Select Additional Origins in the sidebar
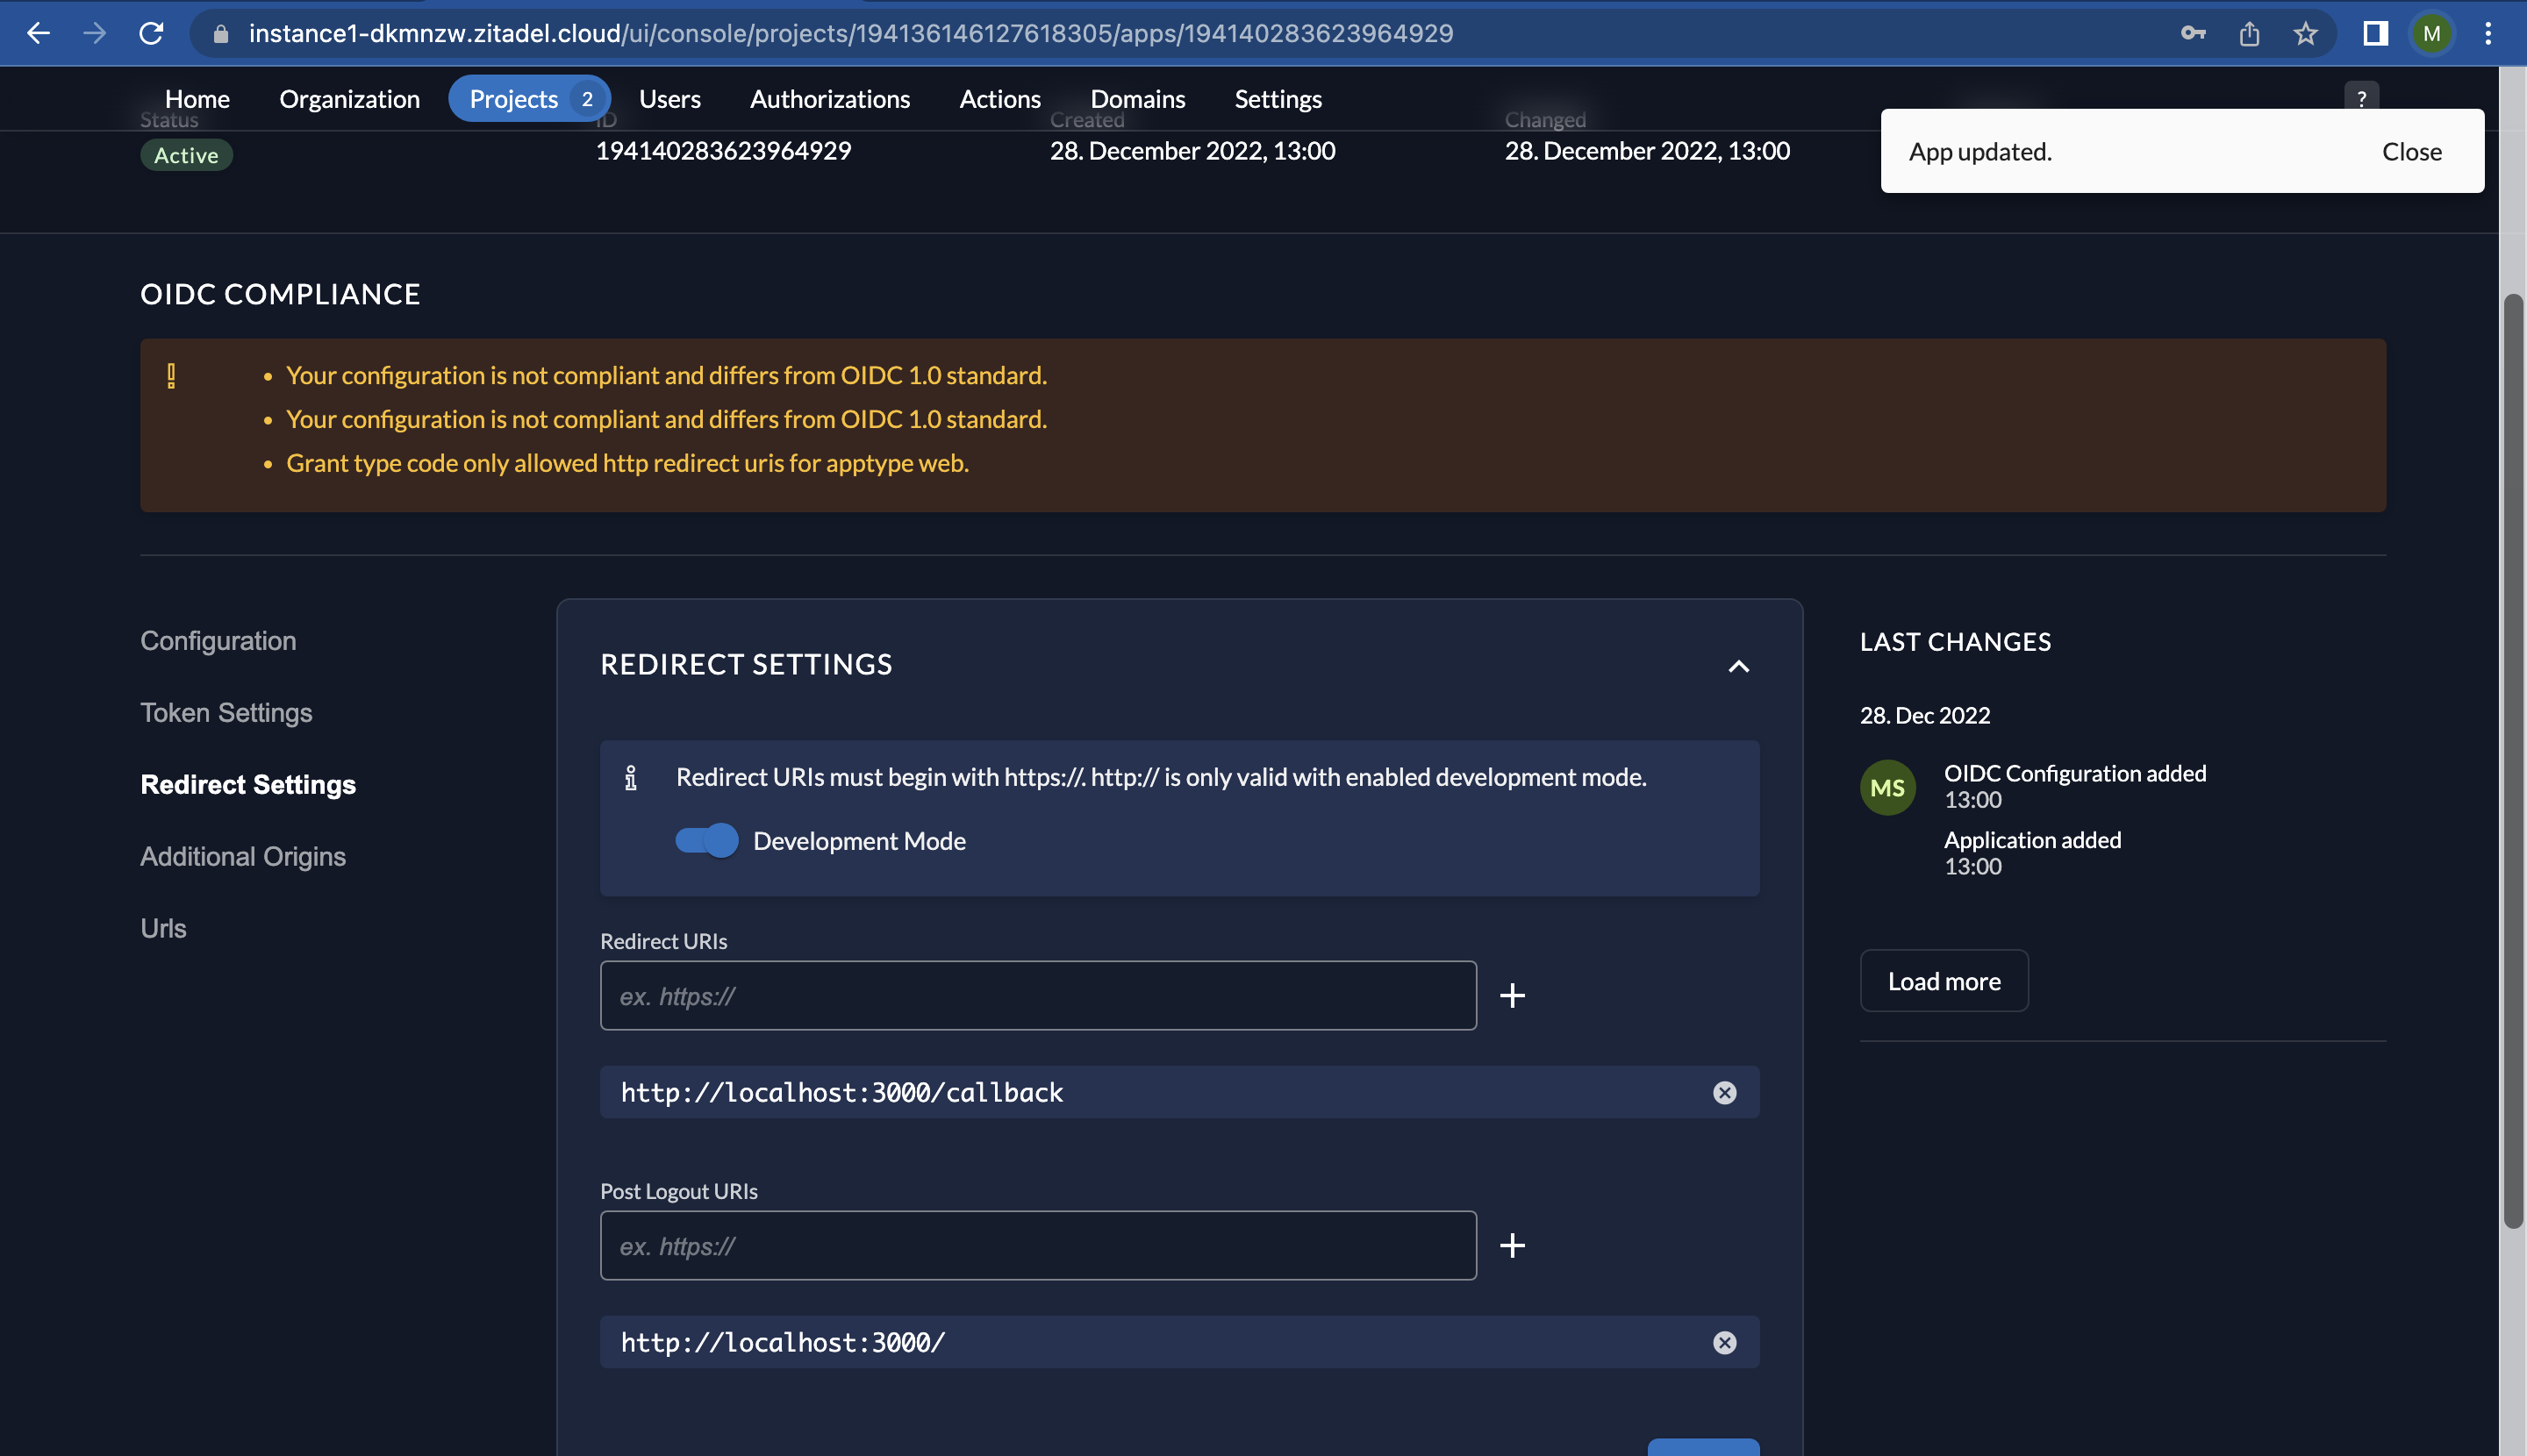 (243, 856)
